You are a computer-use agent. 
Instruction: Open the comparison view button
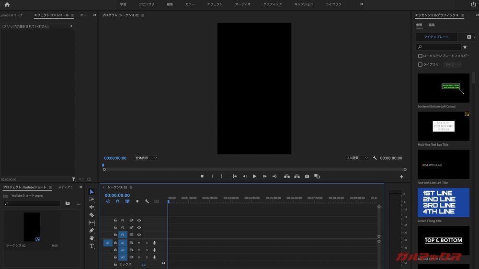tap(317, 176)
